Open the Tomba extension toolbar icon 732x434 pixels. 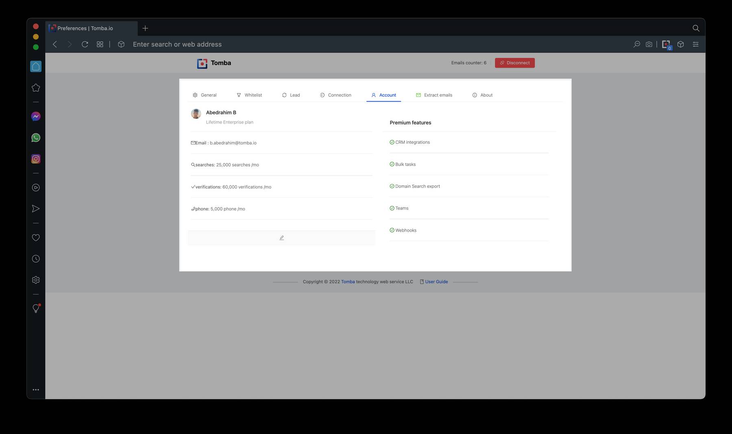pyautogui.click(x=667, y=45)
